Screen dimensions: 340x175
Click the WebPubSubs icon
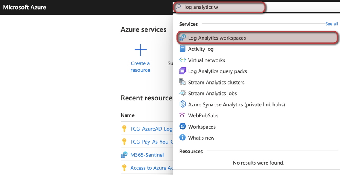182,115
